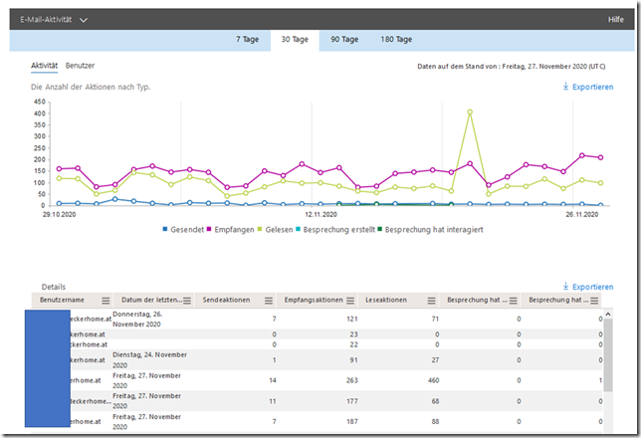The height and width of the screenshot is (438, 641).
Task: Click the Details table Exportieren link
Action: [588, 287]
